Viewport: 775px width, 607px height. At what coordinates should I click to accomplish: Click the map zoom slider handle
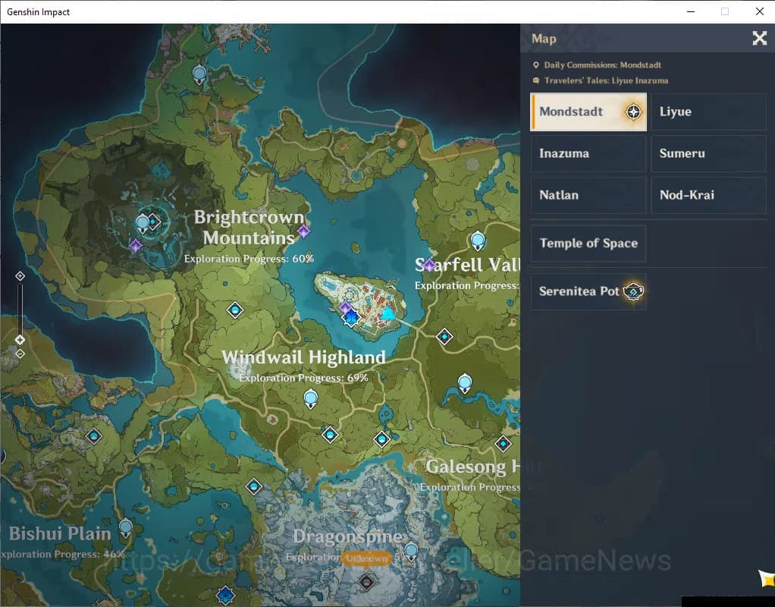tap(20, 340)
